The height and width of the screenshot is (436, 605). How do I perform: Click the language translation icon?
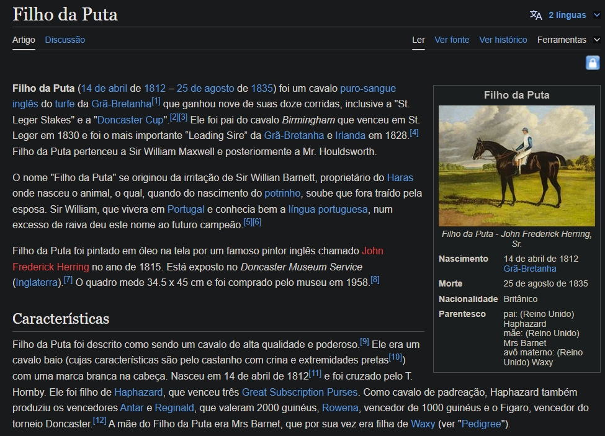click(x=536, y=15)
